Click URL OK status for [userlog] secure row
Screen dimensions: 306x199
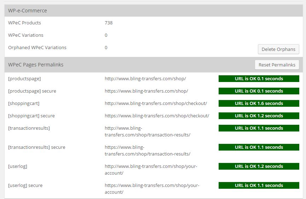pyautogui.click(x=259, y=185)
